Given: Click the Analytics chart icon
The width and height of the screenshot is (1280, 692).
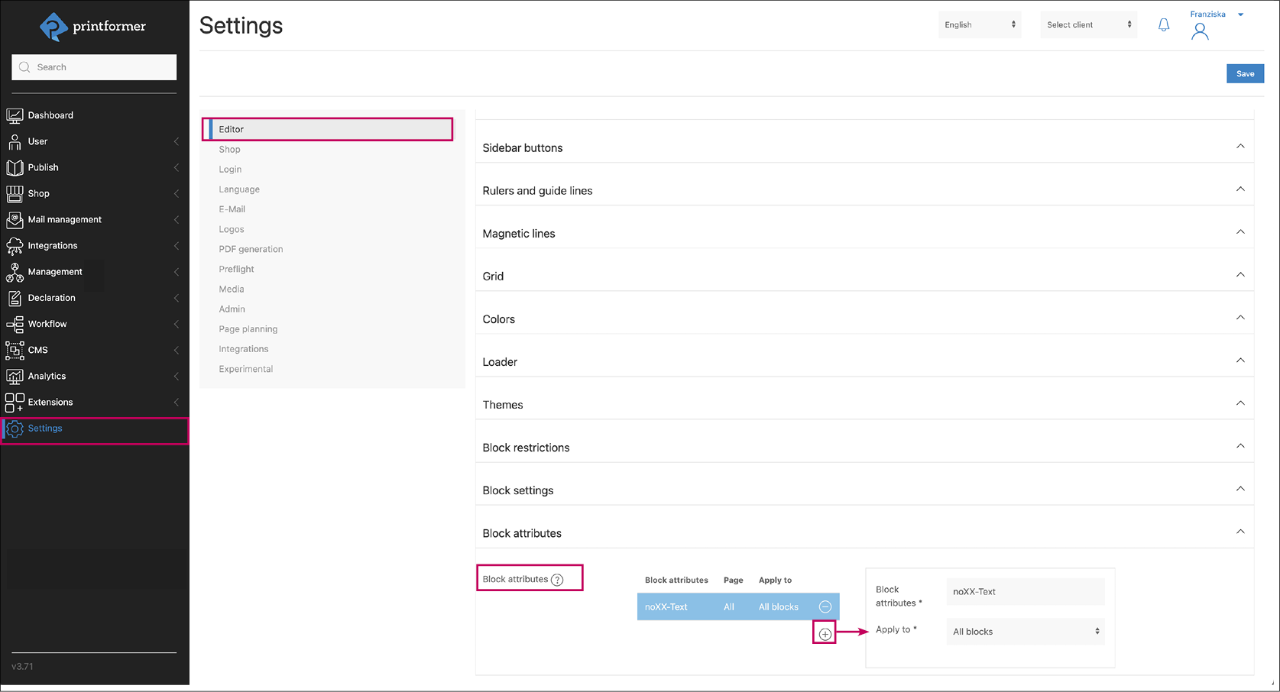Looking at the screenshot, I should [15, 376].
